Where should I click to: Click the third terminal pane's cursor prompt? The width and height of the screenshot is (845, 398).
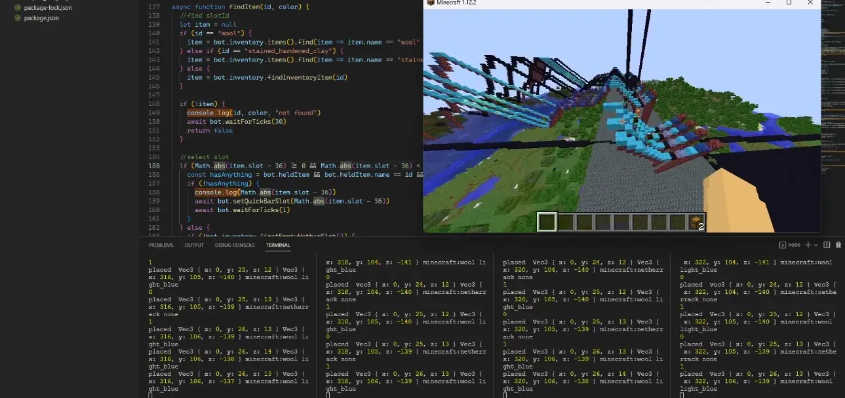coord(505,395)
